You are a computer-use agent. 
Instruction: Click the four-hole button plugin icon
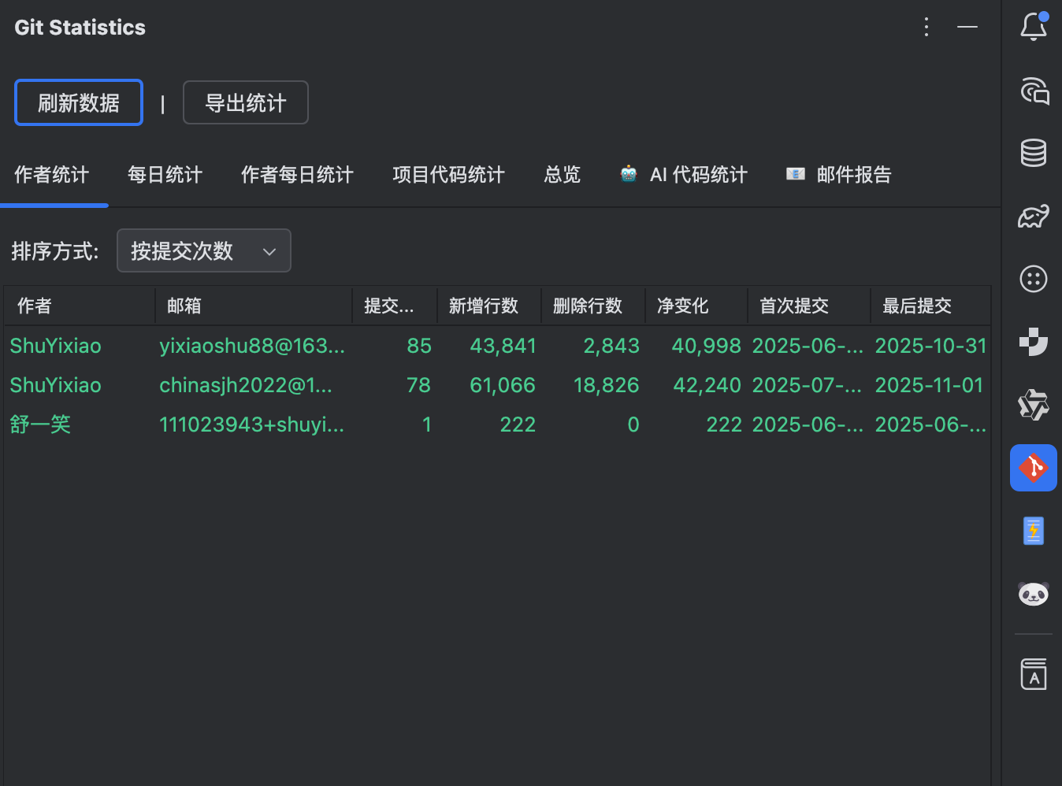click(1033, 278)
